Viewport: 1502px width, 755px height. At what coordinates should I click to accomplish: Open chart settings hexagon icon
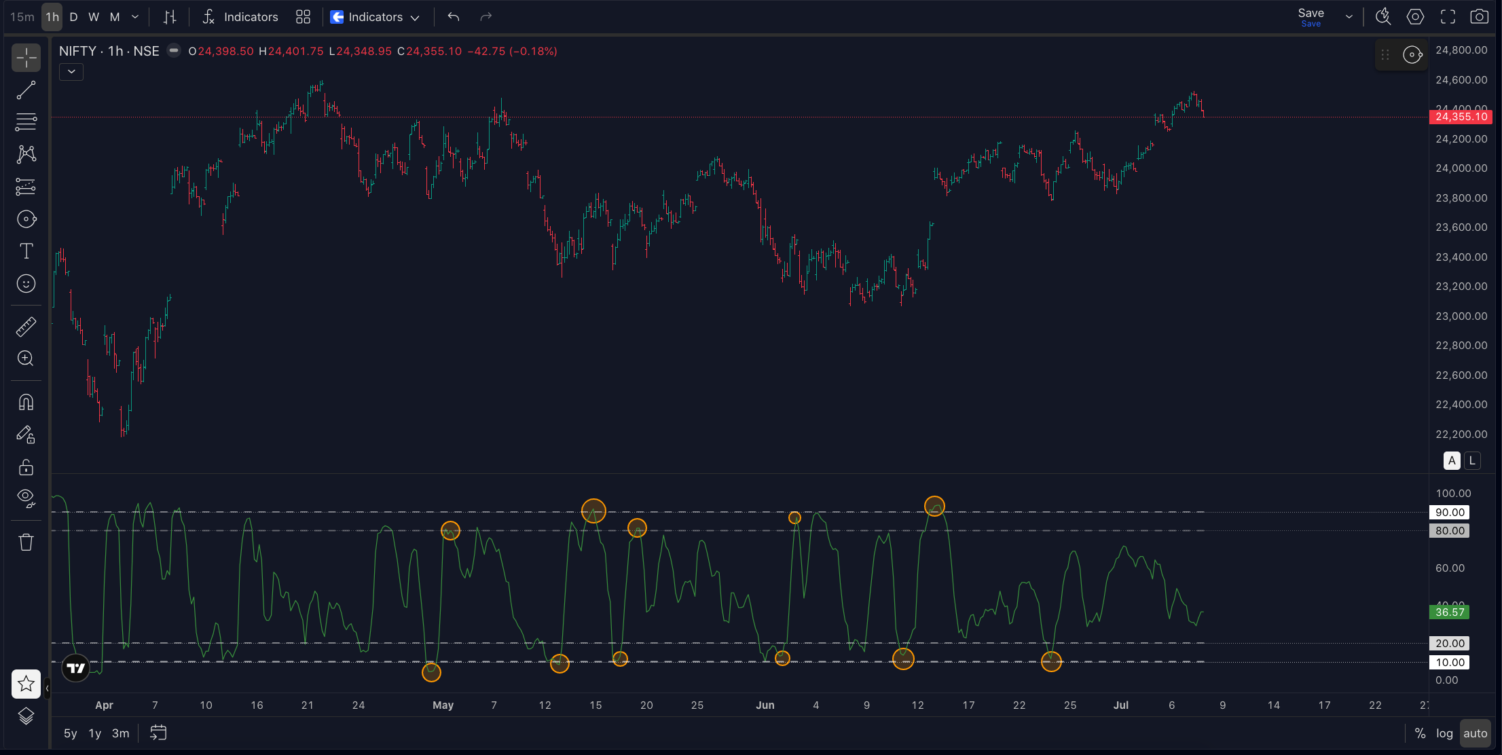[1415, 17]
